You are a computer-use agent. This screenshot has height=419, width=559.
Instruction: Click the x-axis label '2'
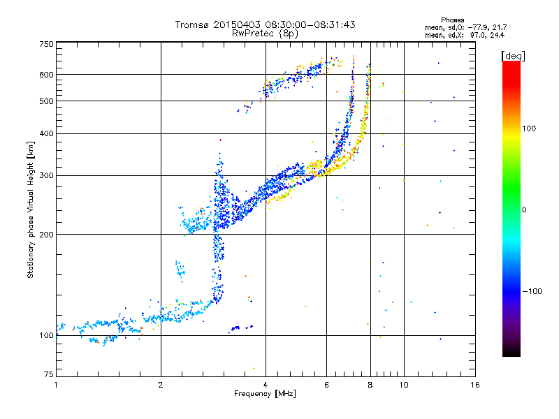(161, 385)
